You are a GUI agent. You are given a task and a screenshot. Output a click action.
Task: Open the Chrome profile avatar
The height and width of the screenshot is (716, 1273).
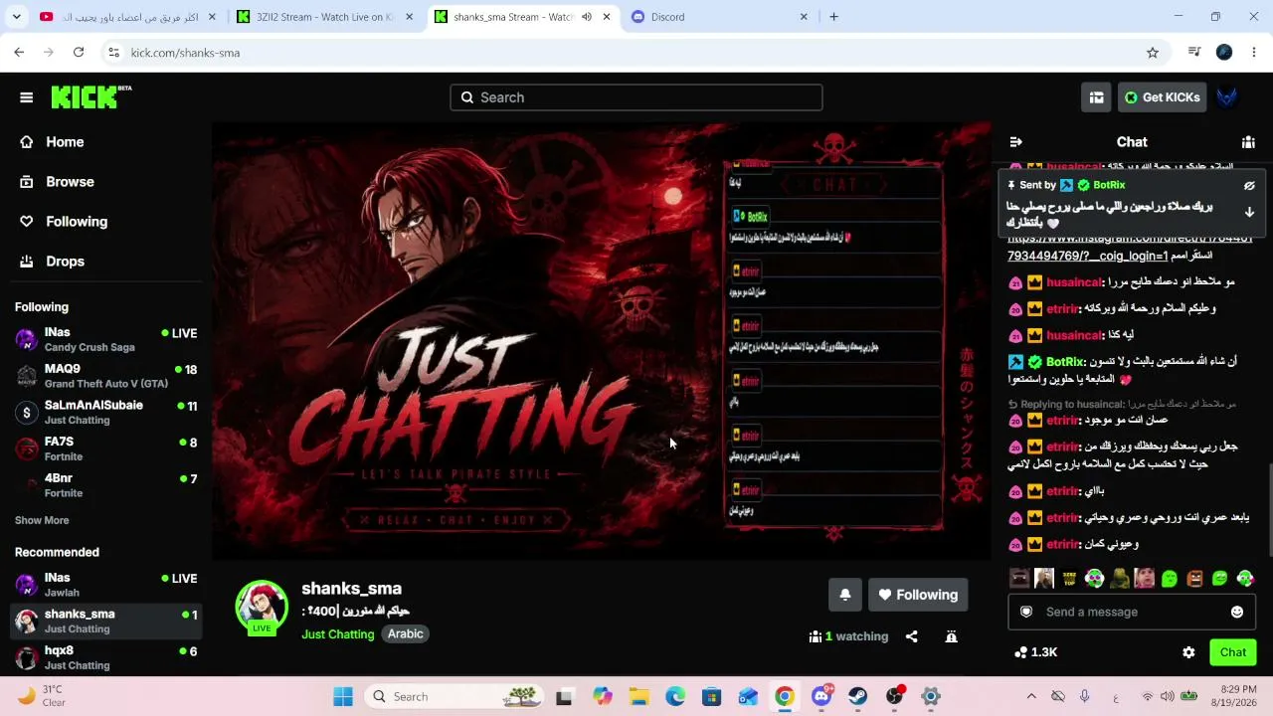coord(1224,53)
